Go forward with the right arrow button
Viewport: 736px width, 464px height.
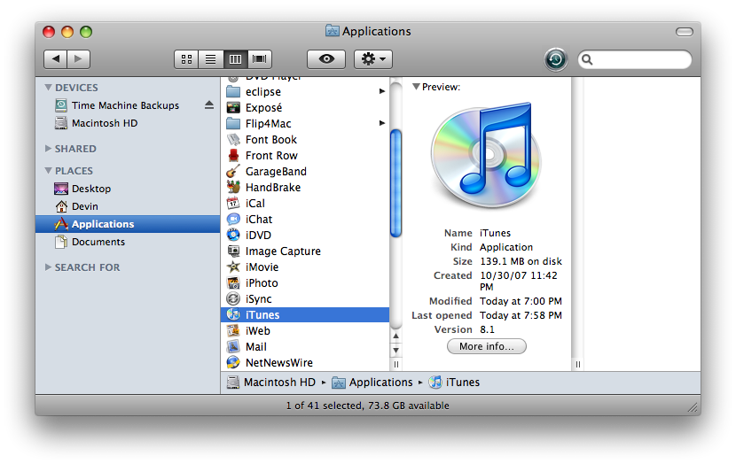(78, 59)
